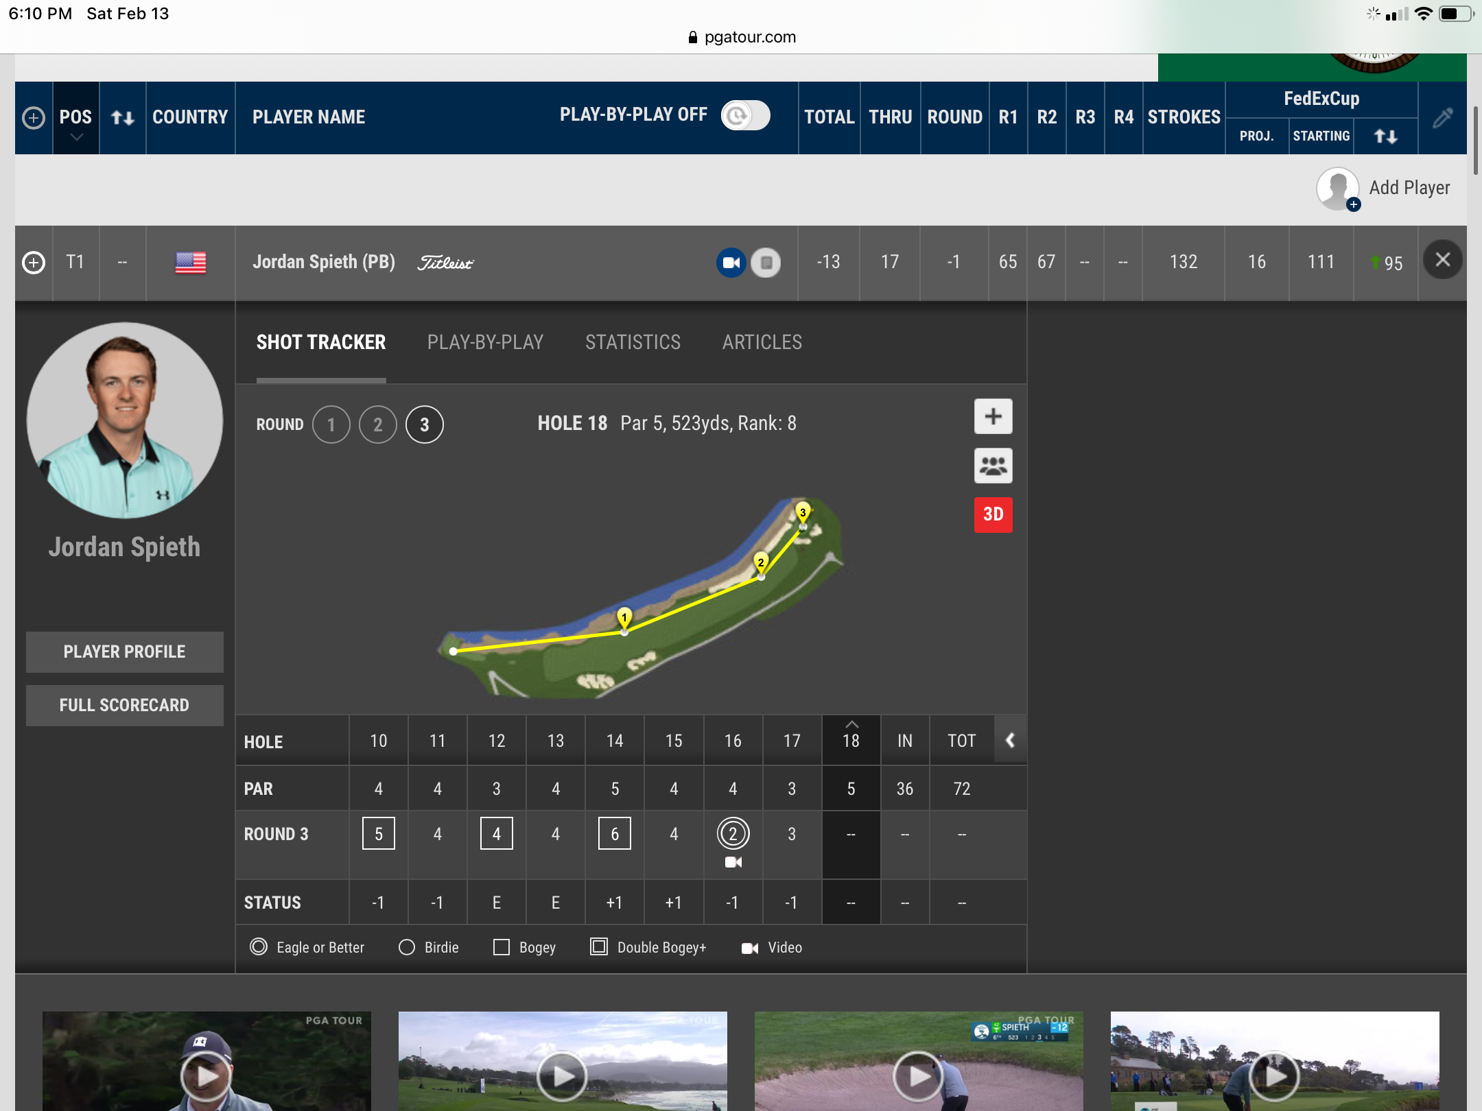The image size is (1482, 1111).
Task: Sort leaderboard by TOTAL column
Action: [x=829, y=117]
